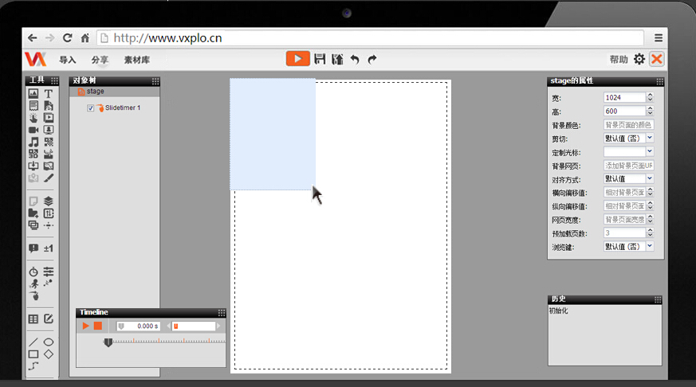Click the orange preview play button
This screenshot has width=696, height=387.
(297, 59)
